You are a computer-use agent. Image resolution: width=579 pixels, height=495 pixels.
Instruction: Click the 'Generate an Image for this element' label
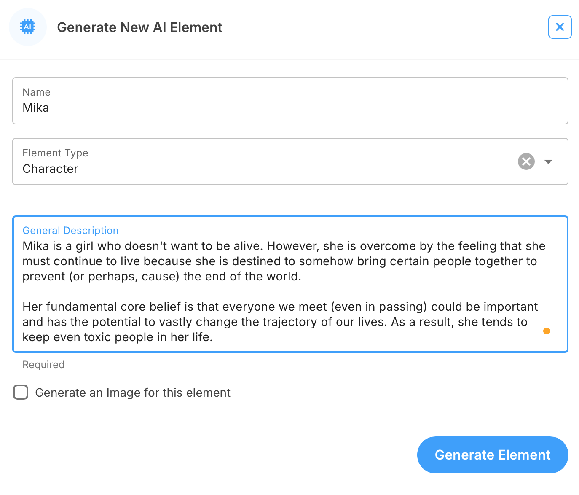point(133,393)
